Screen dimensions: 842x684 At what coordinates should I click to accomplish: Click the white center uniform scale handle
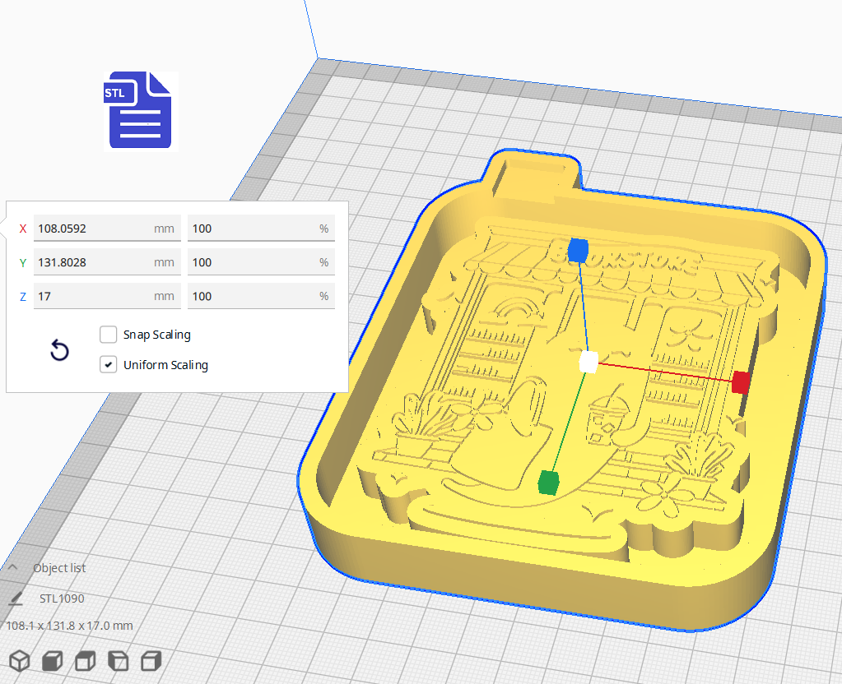click(x=587, y=360)
